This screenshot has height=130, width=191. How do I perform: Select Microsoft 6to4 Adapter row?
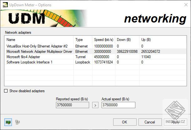(95, 57)
